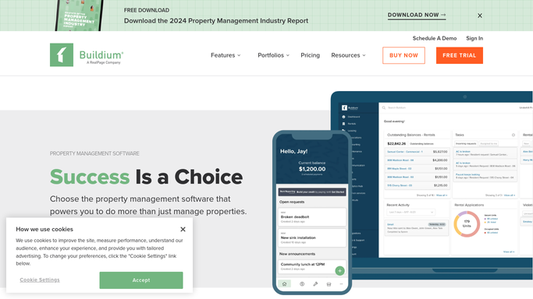
Task: Close the cookies notice popup
Action: 183,230
